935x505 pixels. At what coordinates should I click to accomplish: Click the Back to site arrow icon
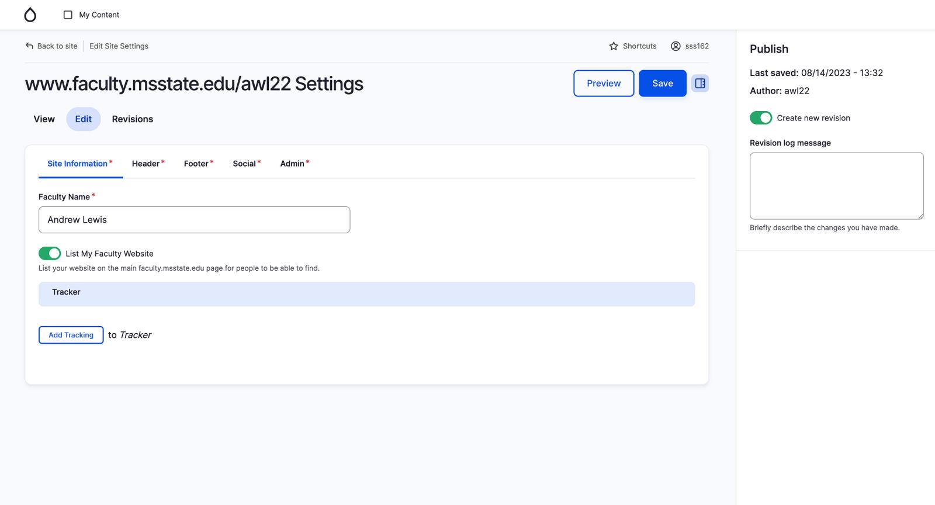pyautogui.click(x=29, y=46)
